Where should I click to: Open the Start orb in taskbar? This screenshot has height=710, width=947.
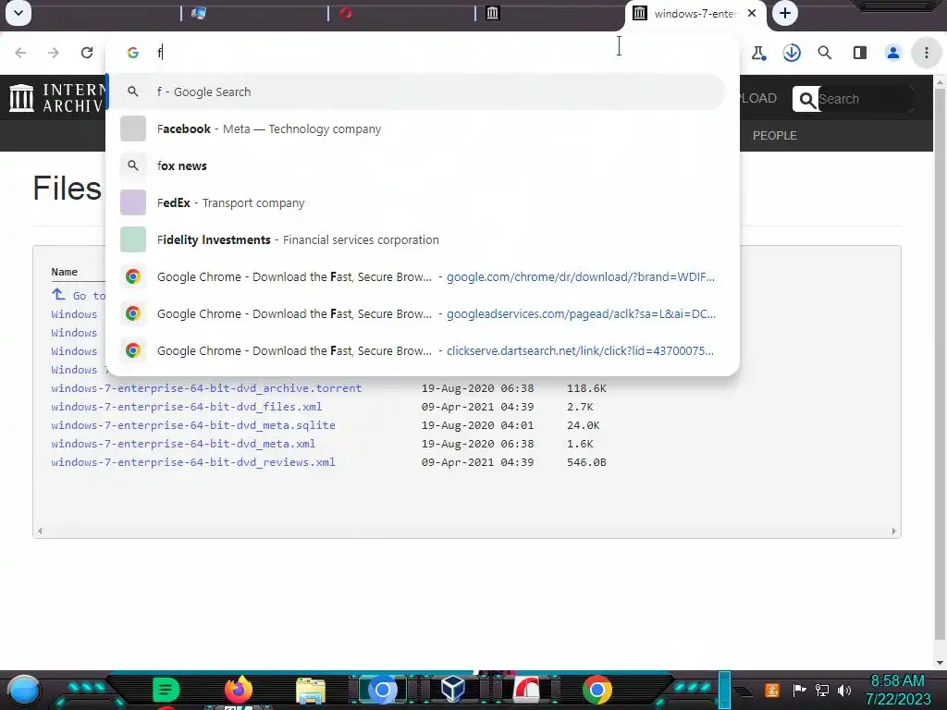[x=23, y=691]
